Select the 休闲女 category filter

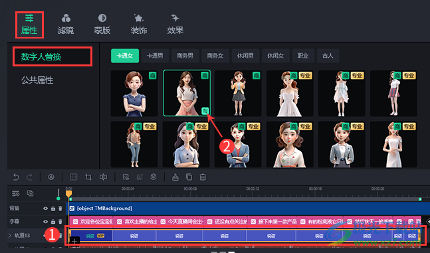pyautogui.click(x=276, y=56)
